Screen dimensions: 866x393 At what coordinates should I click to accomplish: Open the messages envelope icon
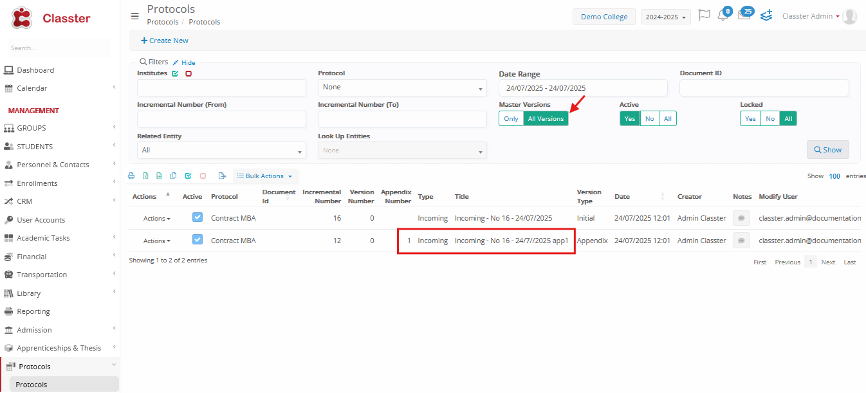click(x=744, y=16)
